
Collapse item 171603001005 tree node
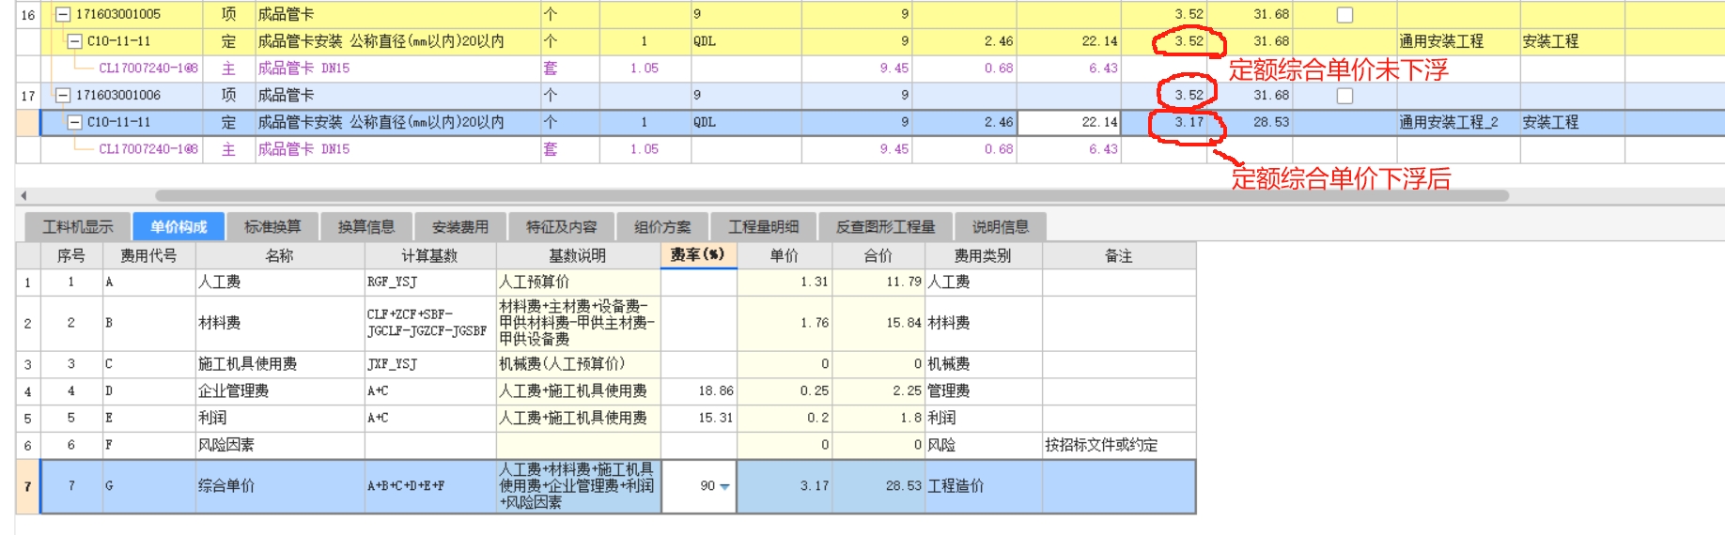(x=63, y=14)
